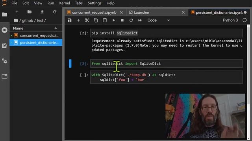
Task: Switch to persistent_dictionaries.ipynb tab
Action: click(x=219, y=13)
